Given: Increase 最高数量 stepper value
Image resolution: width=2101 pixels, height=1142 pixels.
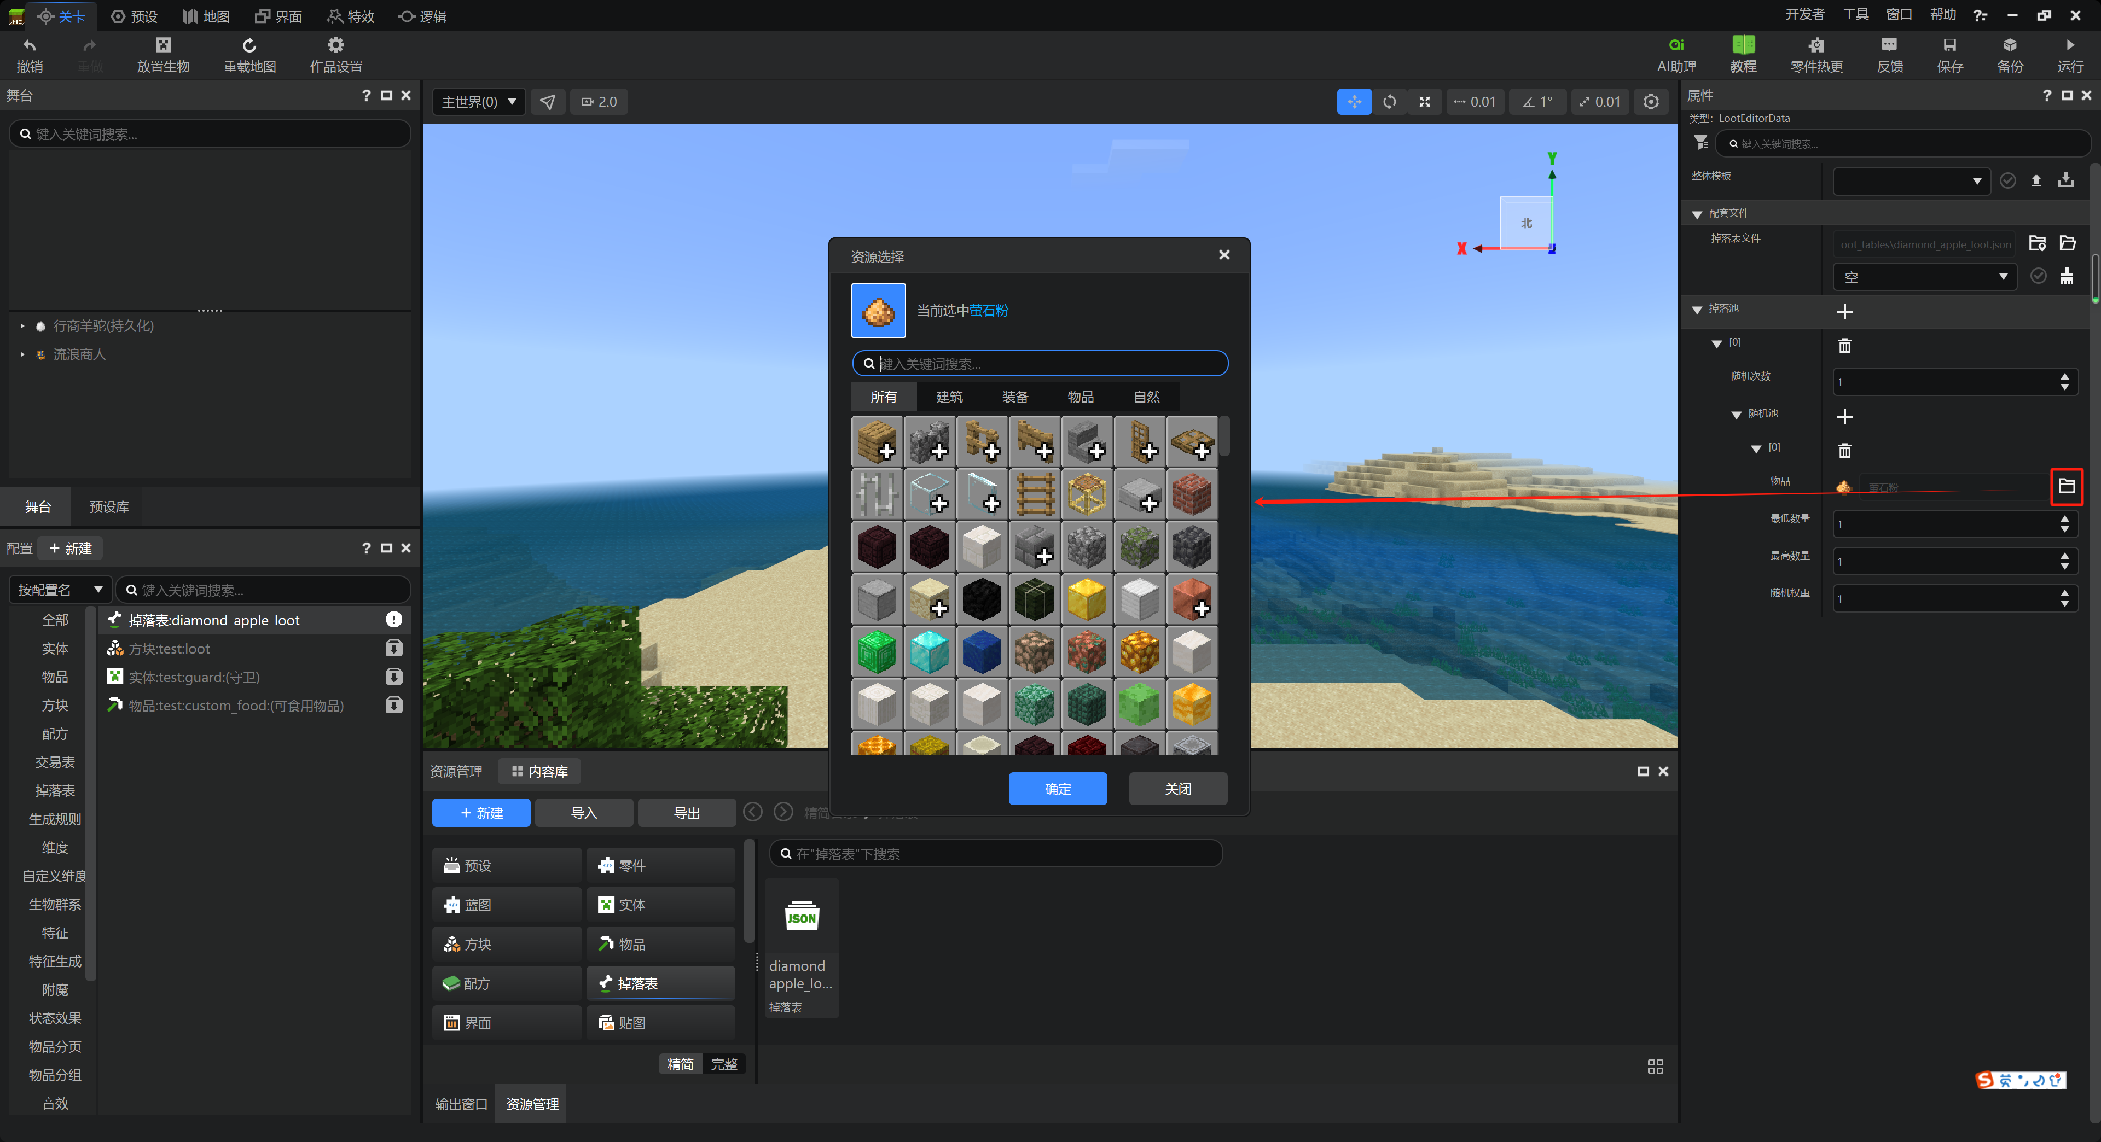Looking at the screenshot, I should (2064, 556).
